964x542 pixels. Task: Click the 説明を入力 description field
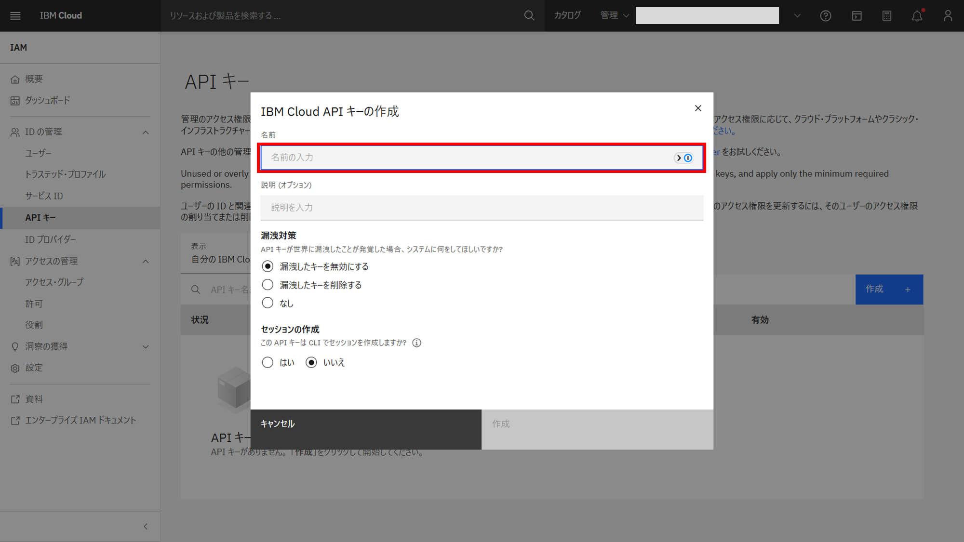point(482,208)
